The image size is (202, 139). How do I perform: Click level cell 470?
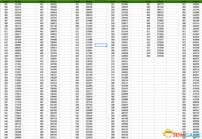[x=42, y=56]
